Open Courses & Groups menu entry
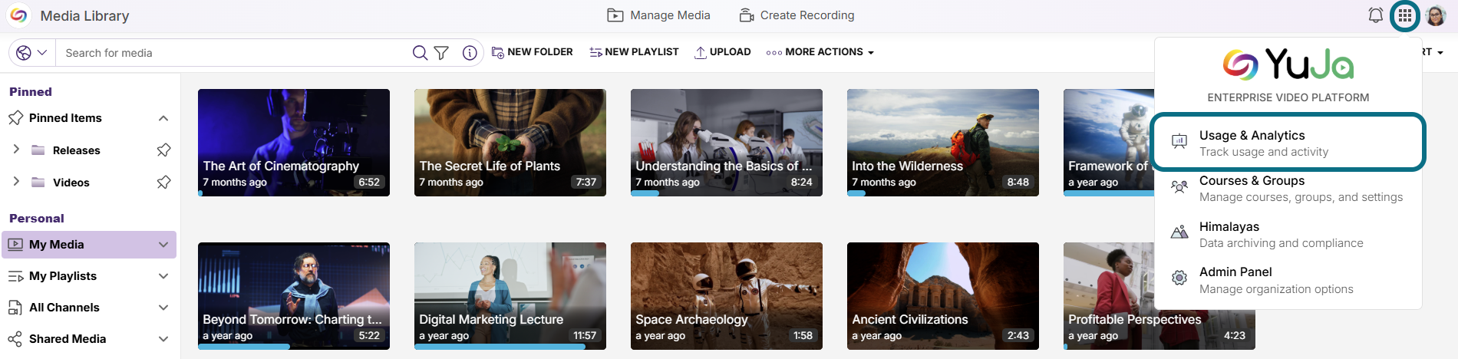This screenshot has height=359, width=1458. [x=1288, y=189]
